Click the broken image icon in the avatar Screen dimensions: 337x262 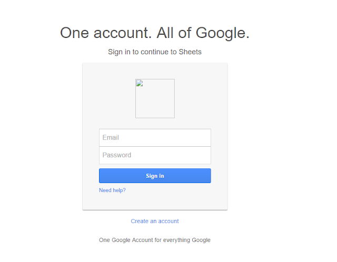coord(140,83)
